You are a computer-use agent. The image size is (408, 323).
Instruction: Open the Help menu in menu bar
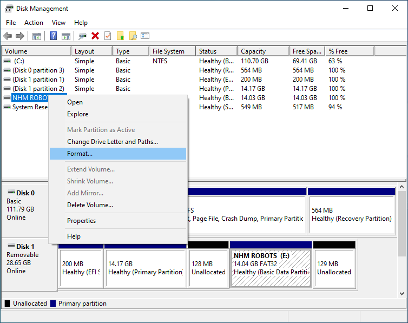pyautogui.click(x=81, y=23)
